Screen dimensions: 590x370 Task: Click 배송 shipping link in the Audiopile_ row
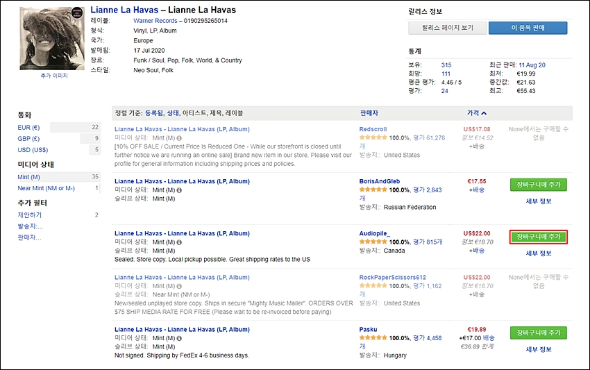[479, 251]
